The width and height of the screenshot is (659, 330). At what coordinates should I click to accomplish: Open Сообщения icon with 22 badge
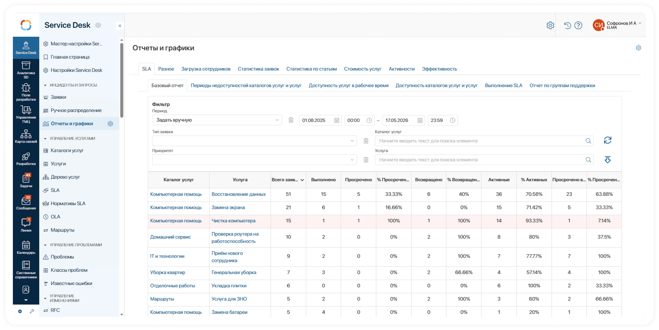(26, 203)
